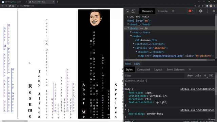Screen dimensions: 217x122
Task: Show more DevTools panels chevron
Action: click(173, 11)
